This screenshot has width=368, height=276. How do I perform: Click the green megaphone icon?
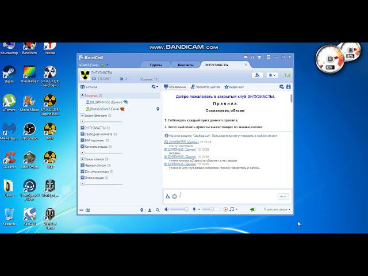[252, 209]
